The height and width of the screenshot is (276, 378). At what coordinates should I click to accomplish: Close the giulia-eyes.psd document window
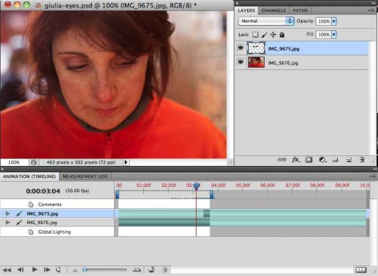point(8,5)
